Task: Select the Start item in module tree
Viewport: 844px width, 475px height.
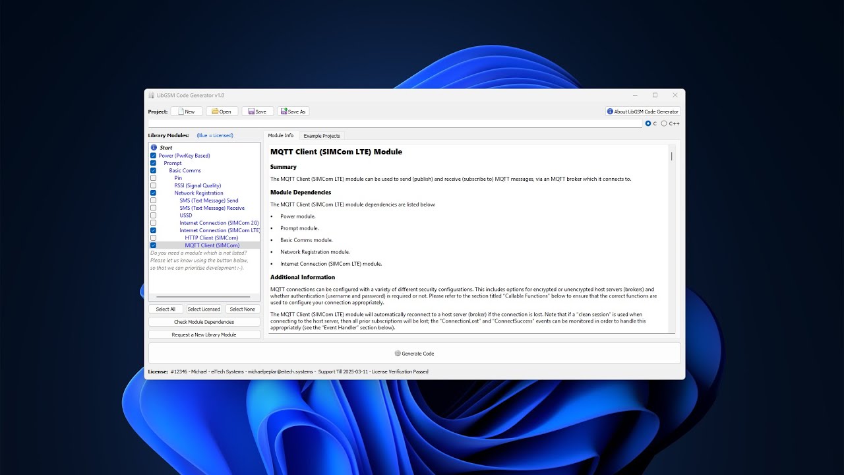Action: click(166, 148)
